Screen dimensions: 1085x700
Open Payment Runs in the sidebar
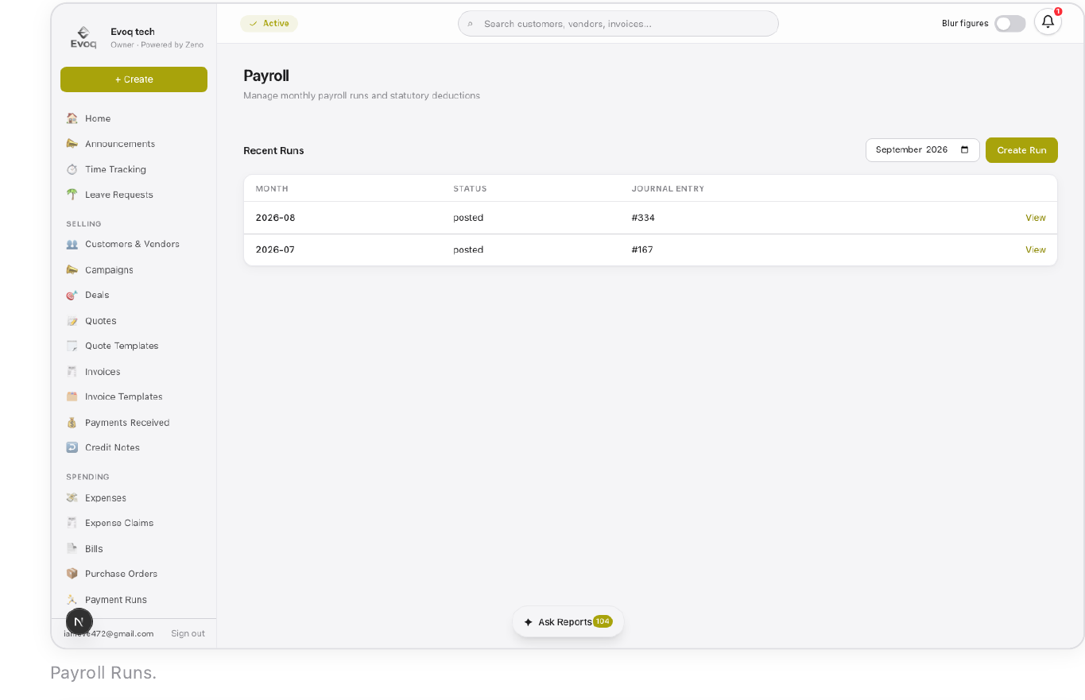pyautogui.click(x=116, y=600)
